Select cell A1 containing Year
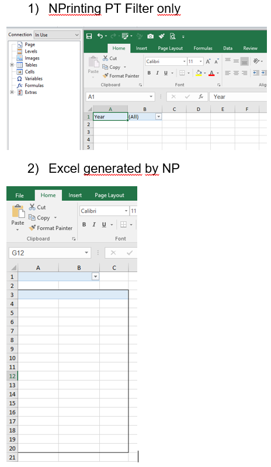This screenshot has height=467, width=271. 110,117
